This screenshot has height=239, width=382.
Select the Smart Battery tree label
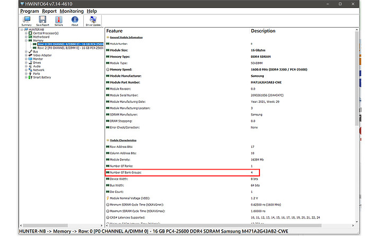(42, 77)
